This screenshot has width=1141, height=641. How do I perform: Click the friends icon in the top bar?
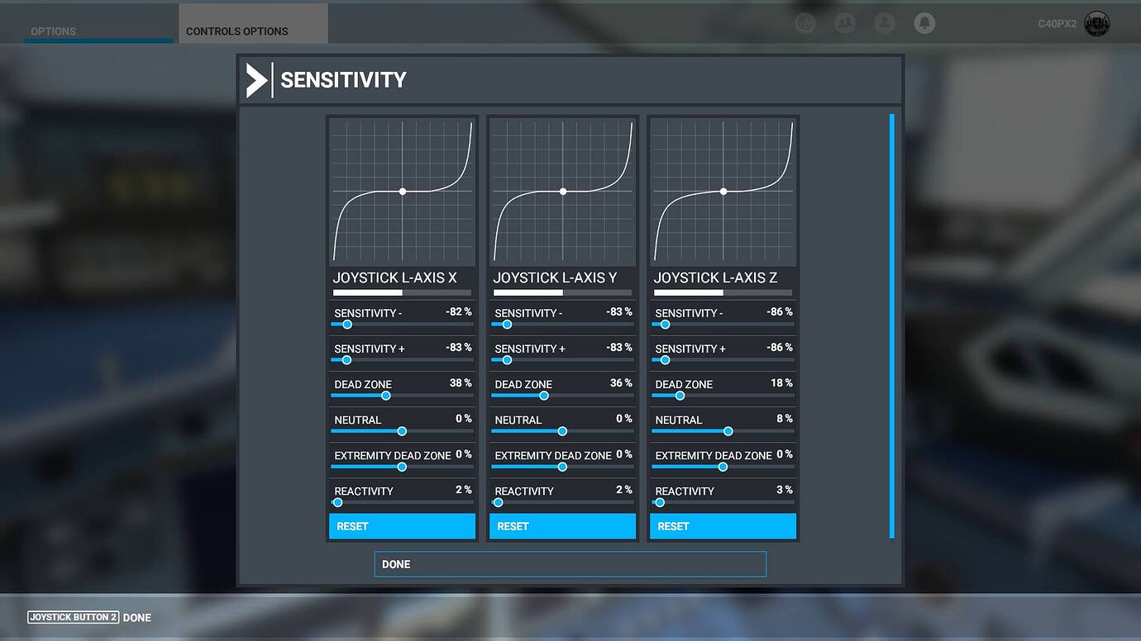[844, 22]
